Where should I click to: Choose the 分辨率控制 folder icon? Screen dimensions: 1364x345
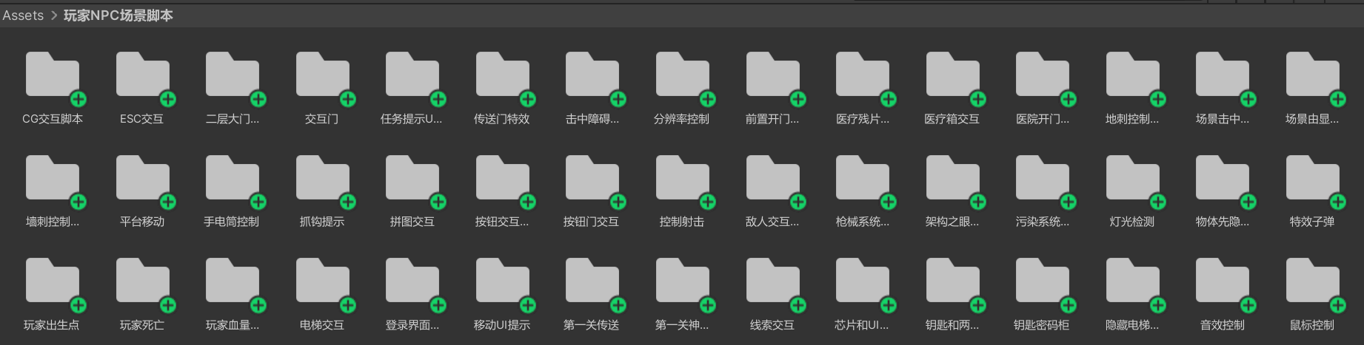[x=682, y=75]
